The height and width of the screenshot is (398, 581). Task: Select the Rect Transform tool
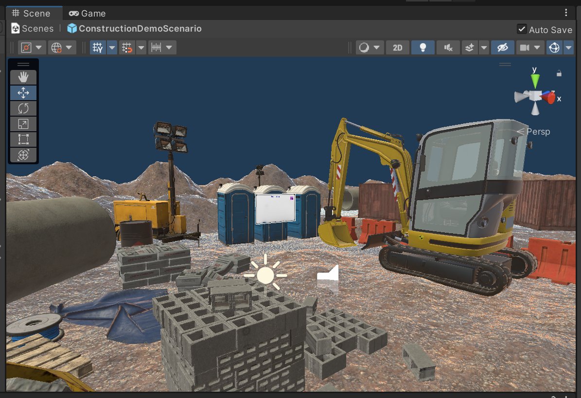pos(23,139)
